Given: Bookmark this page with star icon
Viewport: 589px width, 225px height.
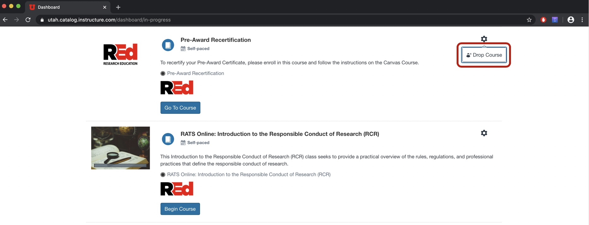Looking at the screenshot, I should [x=529, y=20].
